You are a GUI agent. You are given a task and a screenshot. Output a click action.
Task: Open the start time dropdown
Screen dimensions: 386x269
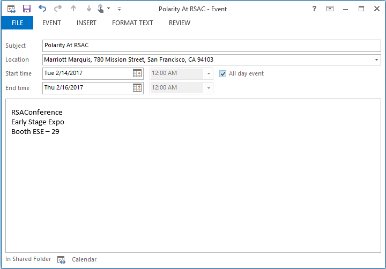pos(209,73)
